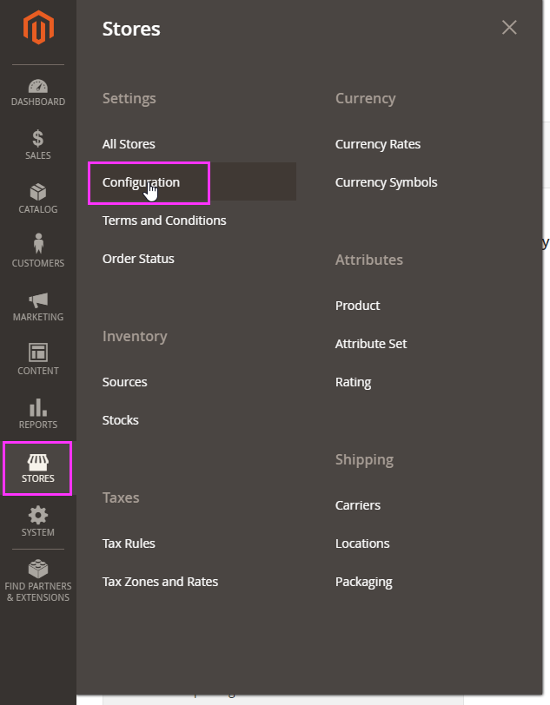The width and height of the screenshot is (550, 705).
Task: Open Configuration under Settings
Action: (141, 182)
